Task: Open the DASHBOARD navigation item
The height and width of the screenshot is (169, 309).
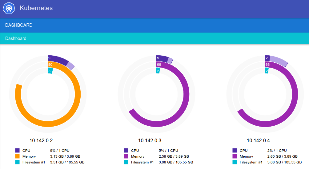Action: tap(19, 25)
